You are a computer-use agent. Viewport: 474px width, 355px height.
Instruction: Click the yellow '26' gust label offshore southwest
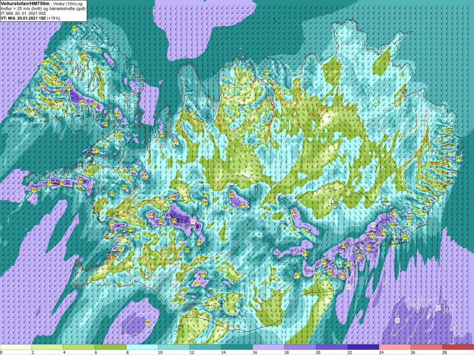pyautogui.click(x=147, y=322)
